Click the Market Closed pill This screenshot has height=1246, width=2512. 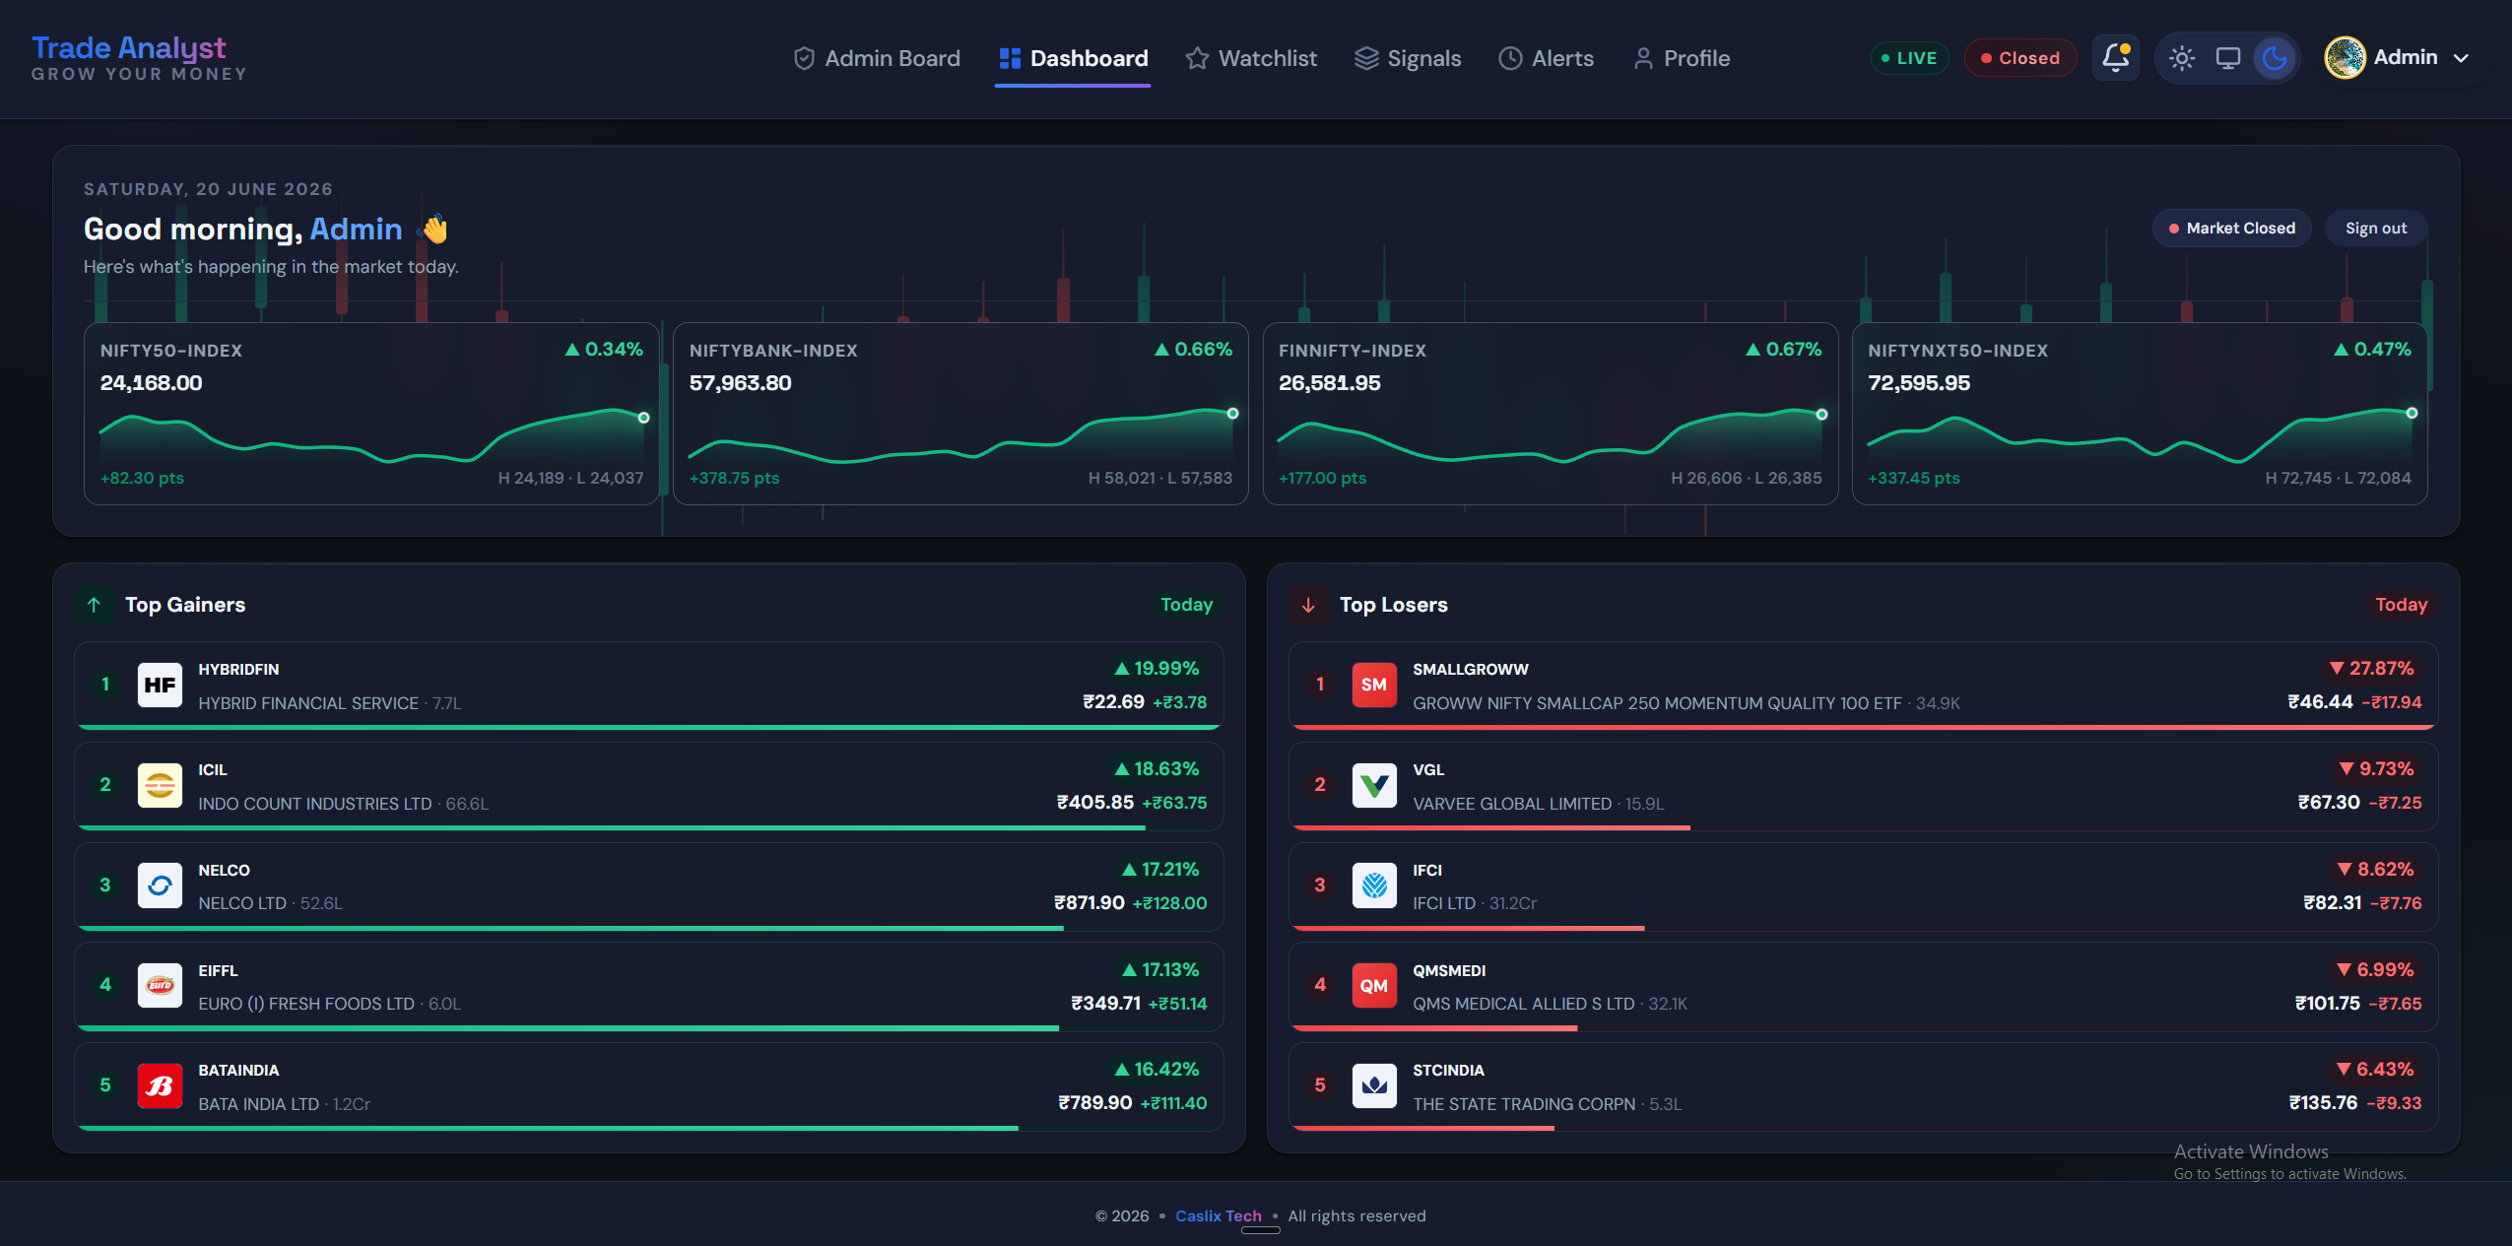point(2232,229)
